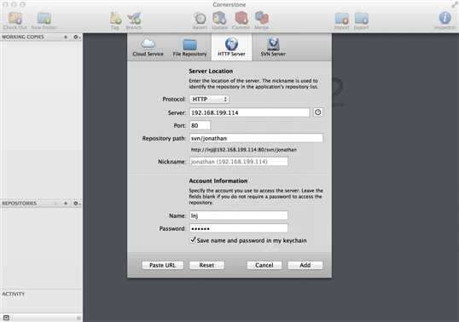
Task: Click the Repository path field
Action: coord(256,138)
